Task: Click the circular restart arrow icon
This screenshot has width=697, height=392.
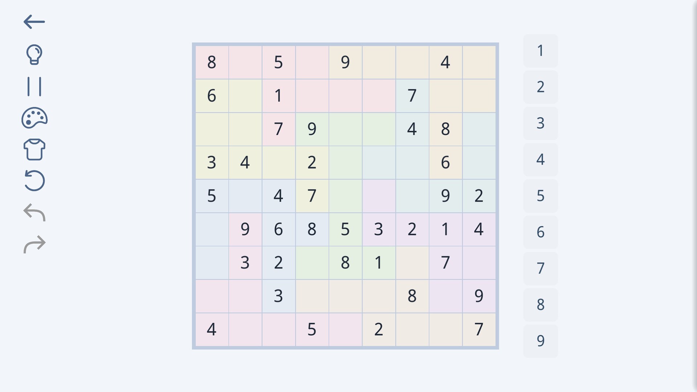Action: coord(34,180)
